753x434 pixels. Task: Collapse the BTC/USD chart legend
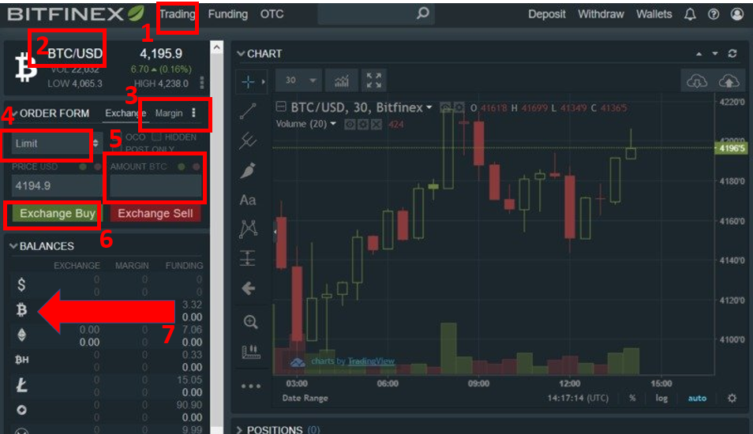[x=281, y=107]
